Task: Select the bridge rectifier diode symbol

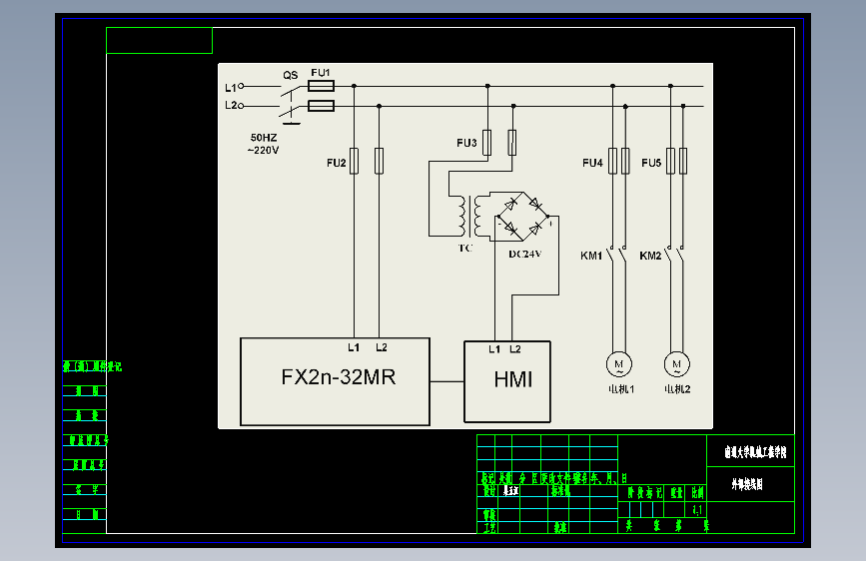Action: point(522,217)
